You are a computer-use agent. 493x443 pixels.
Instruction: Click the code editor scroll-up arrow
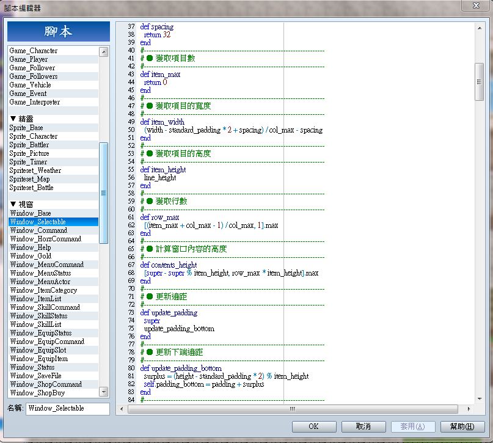[480, 28]
